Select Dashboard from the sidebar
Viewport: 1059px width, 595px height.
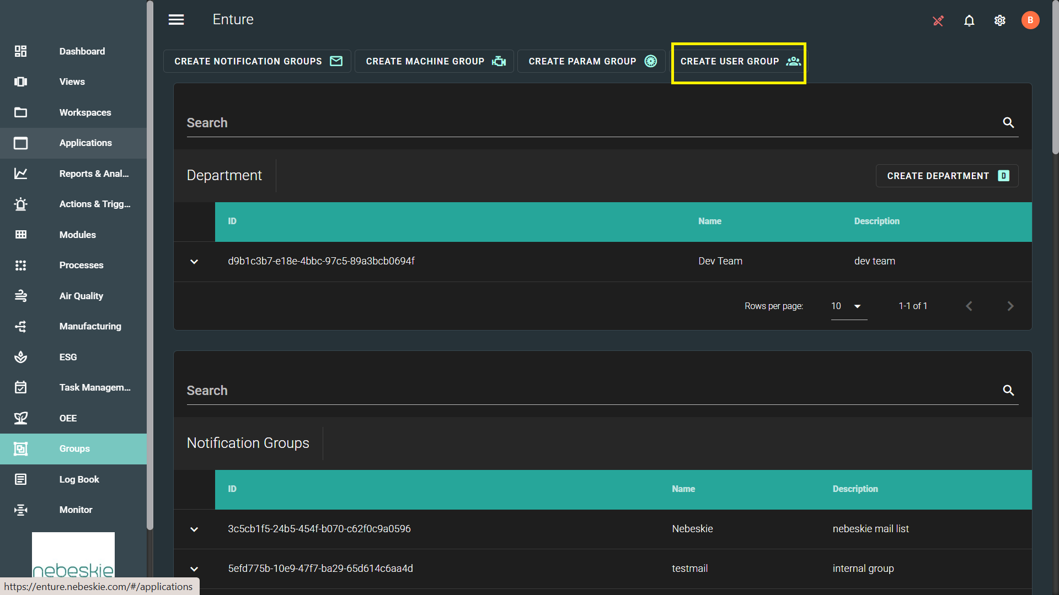click(82, 51)
